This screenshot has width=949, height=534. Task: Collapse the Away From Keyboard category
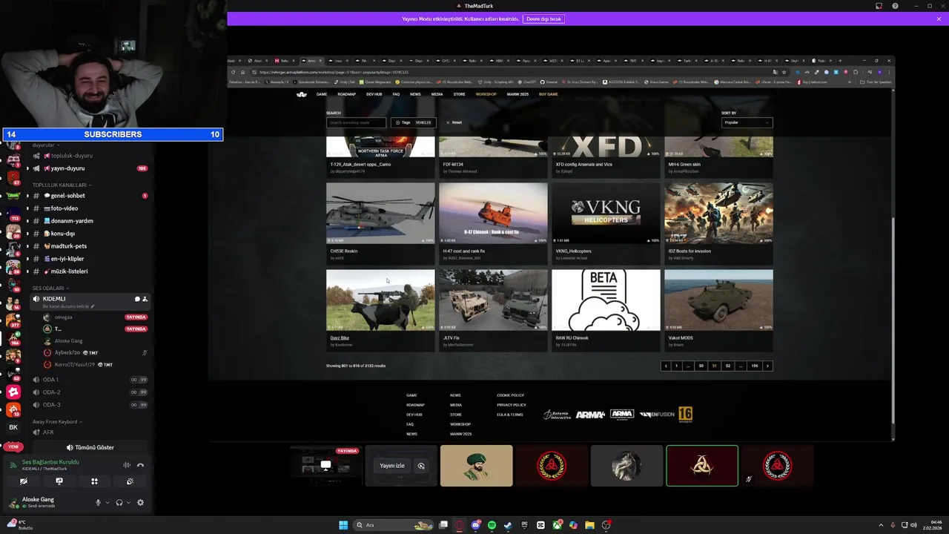tap(57, 421)
